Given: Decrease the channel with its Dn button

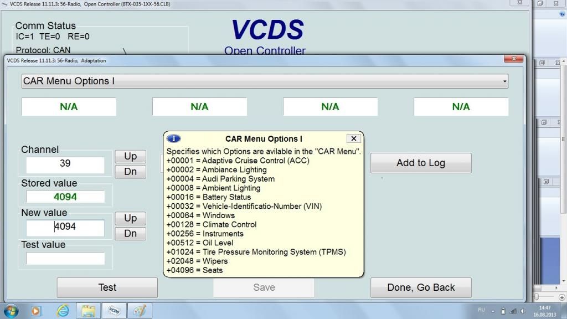Looking at the screenshot, I should pos(131,172).
